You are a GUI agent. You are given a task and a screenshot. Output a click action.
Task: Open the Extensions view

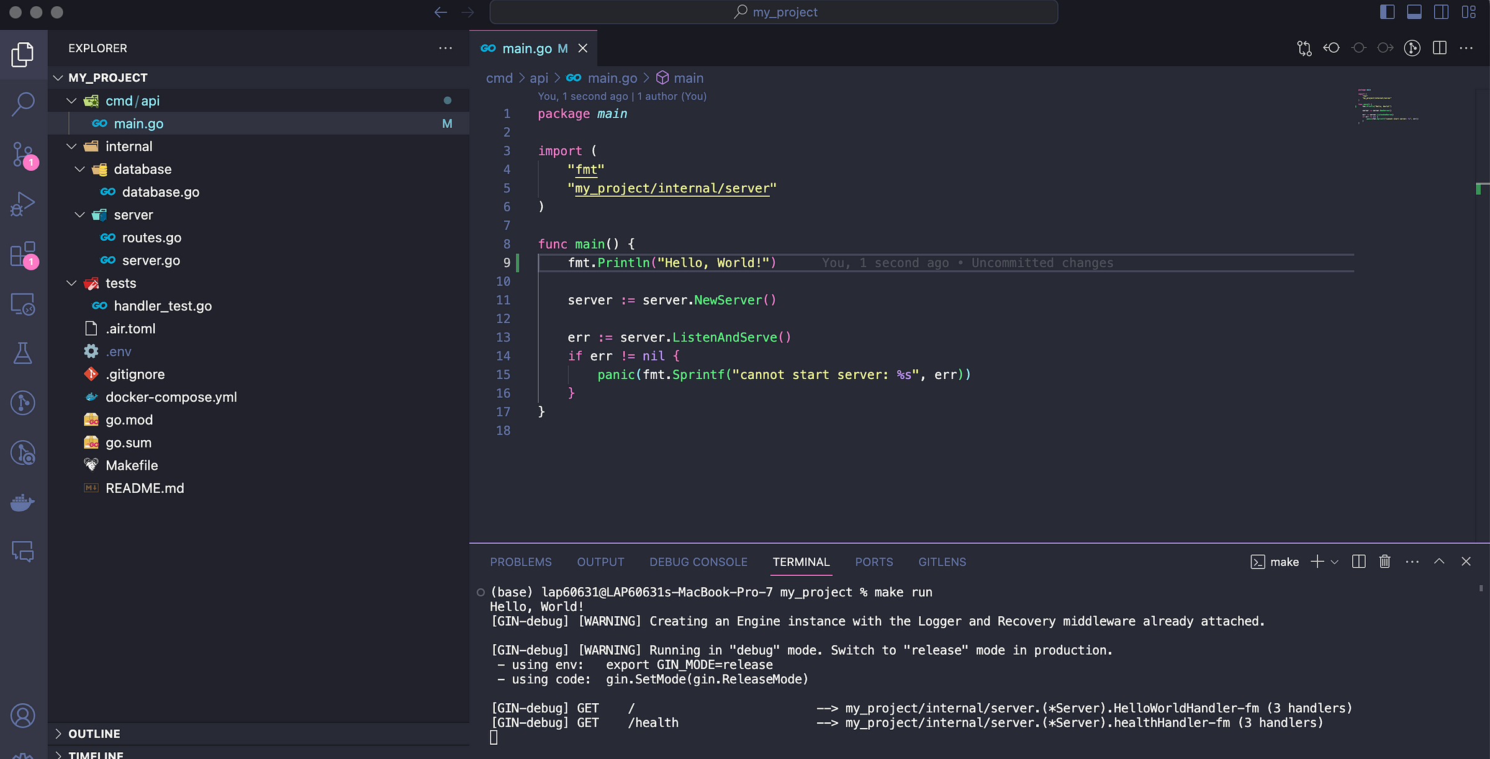point(23,254)
